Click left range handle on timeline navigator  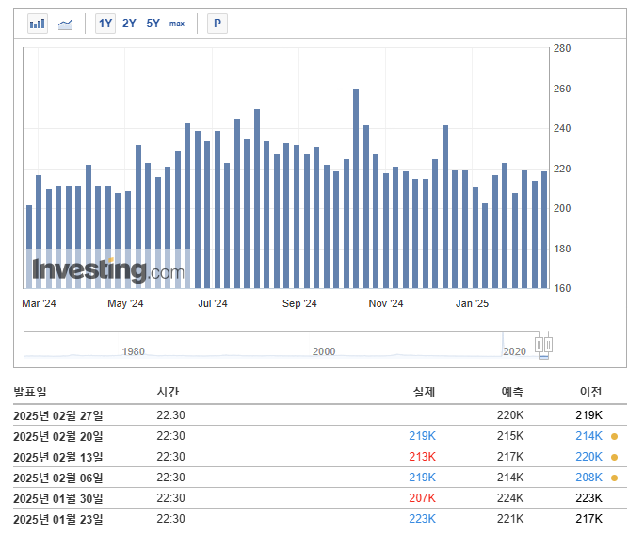(x=539, y=345)
